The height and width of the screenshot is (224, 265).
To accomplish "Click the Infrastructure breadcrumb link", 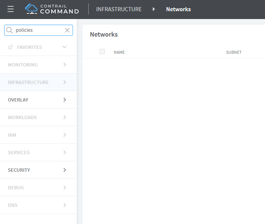I will point(119,9).
